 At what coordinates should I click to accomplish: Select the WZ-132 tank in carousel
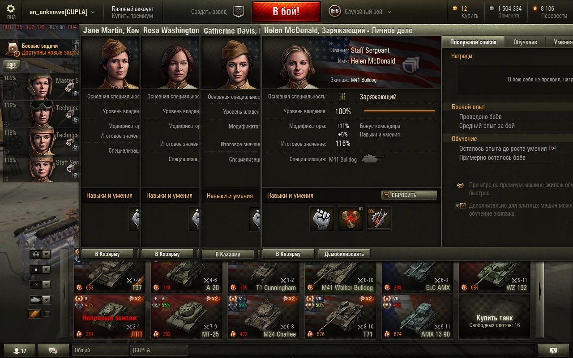click(x=495, y=277)
